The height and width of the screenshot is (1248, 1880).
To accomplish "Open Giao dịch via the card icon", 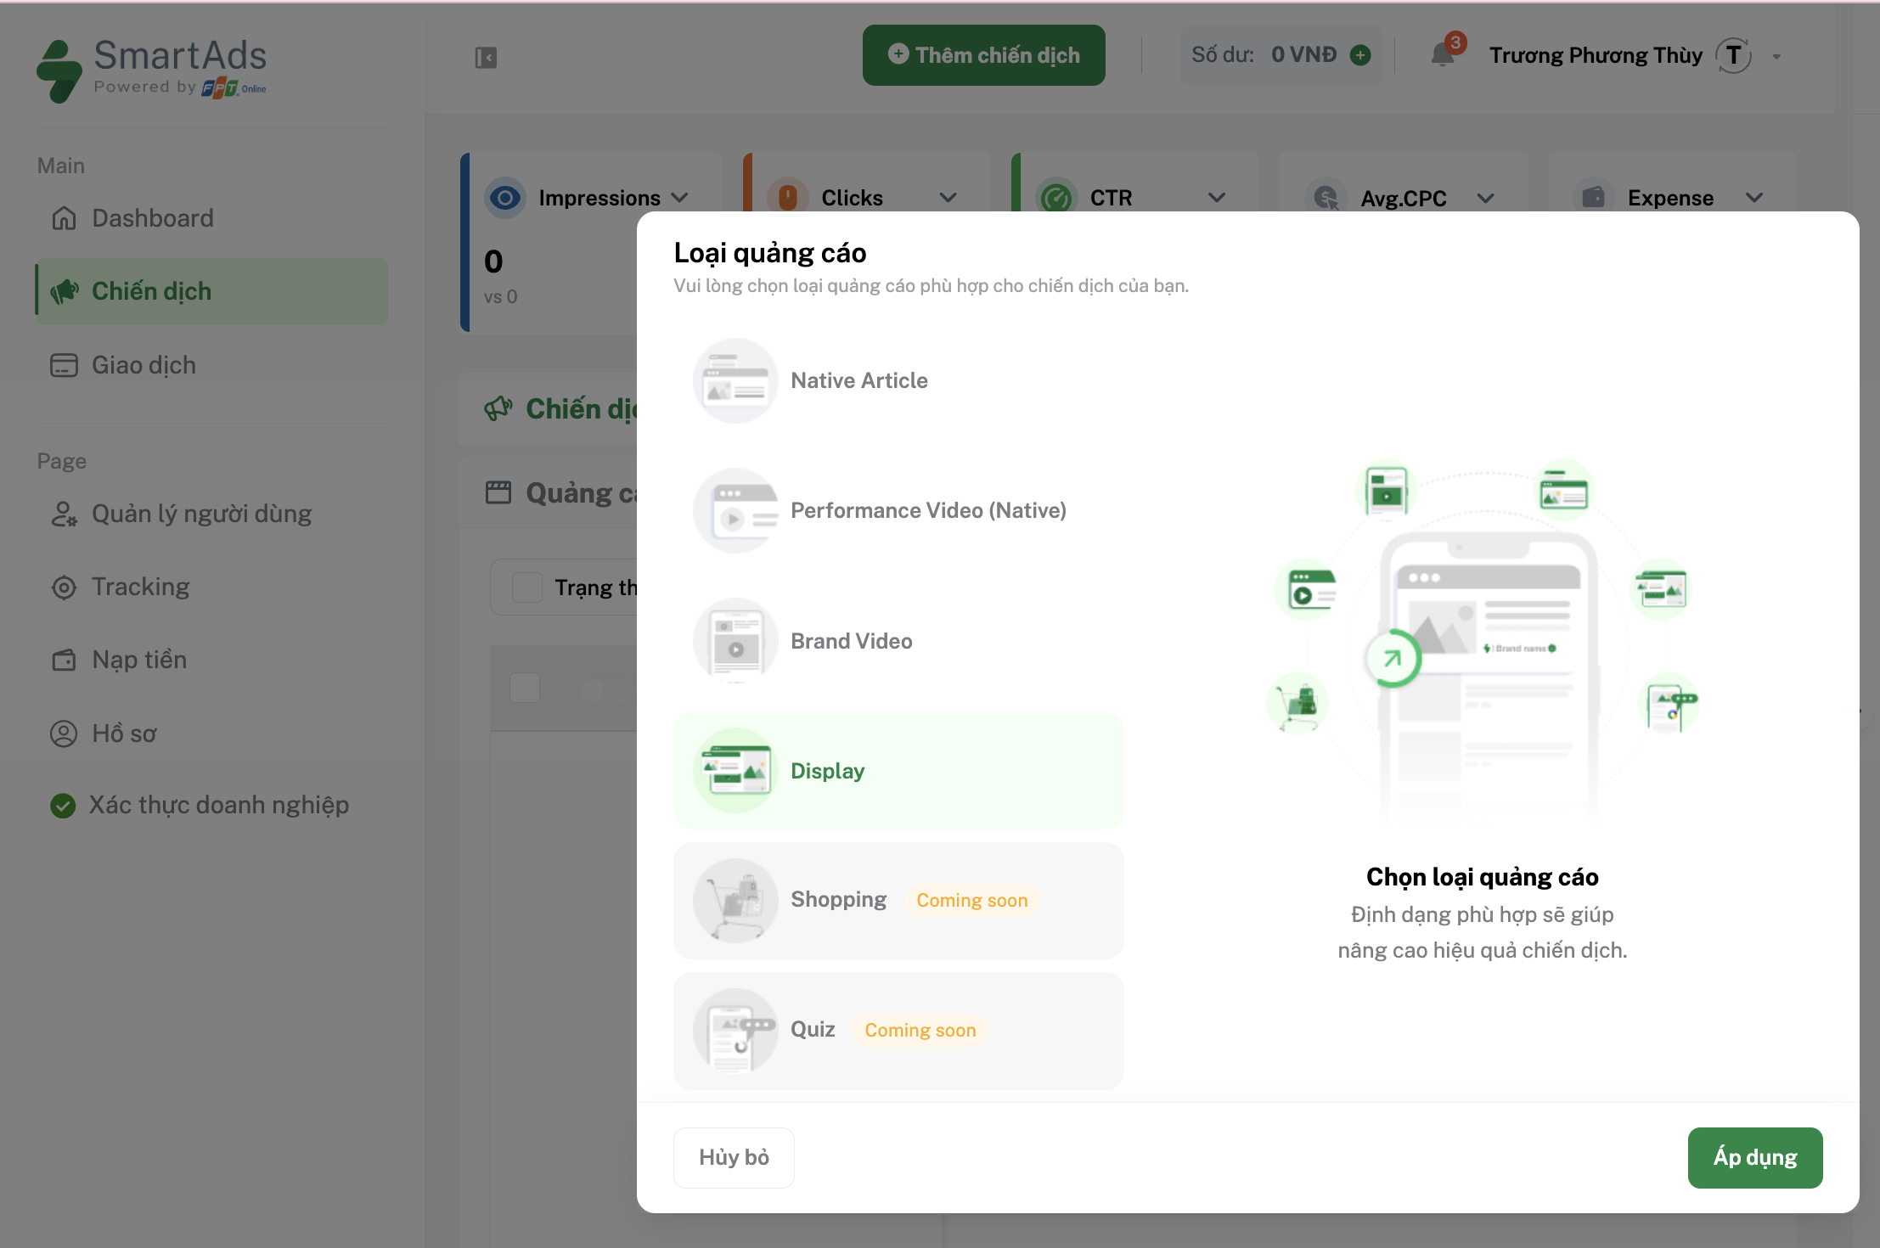I will pos(65,365).
